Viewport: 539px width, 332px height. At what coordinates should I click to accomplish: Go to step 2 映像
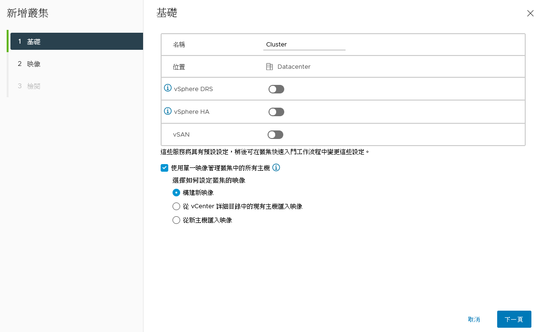[x=77, y=64]
